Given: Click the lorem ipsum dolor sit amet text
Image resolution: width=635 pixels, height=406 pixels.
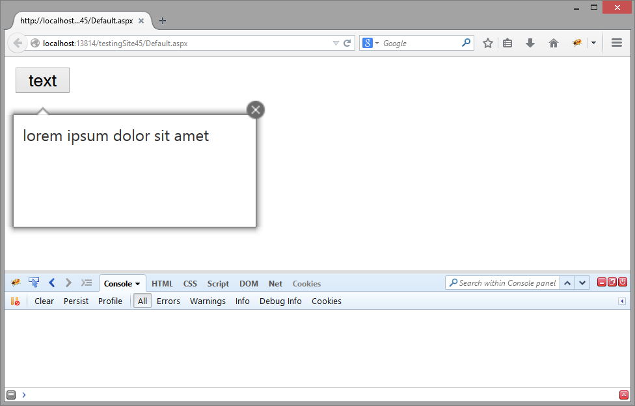Looking at the screenshot, I should 116,136.
